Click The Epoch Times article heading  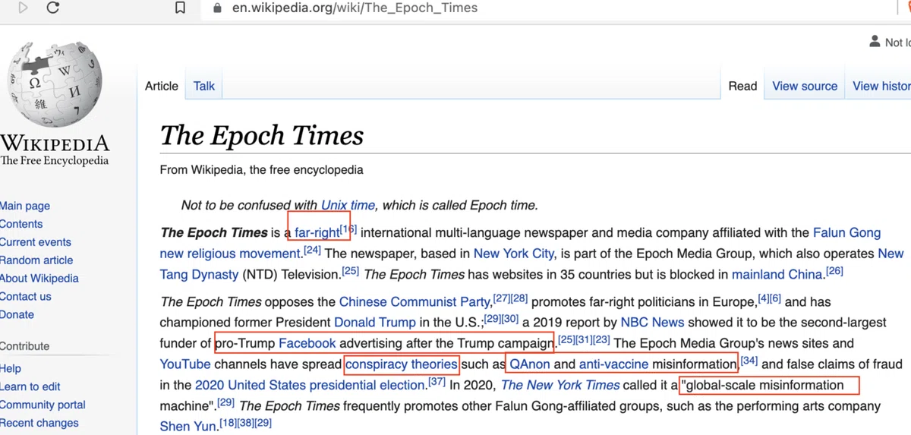(262, 135)
